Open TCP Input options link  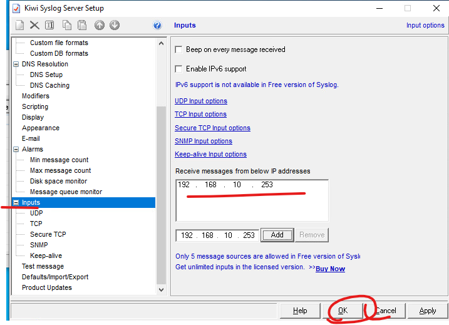click(x=200, y=114)
